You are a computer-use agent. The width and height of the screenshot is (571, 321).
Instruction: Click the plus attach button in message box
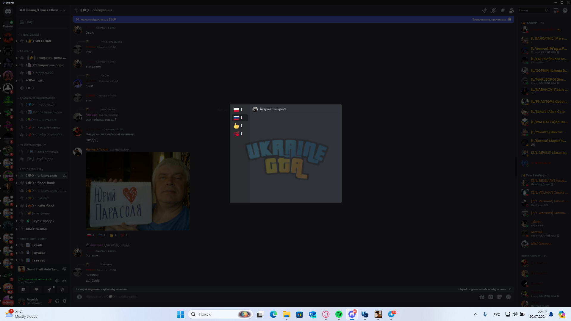79,297
